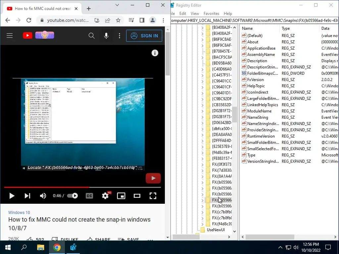This screenshot has height=254, width=339.
Task: Expand the {dbfca500 key
Action: point(202,129)
